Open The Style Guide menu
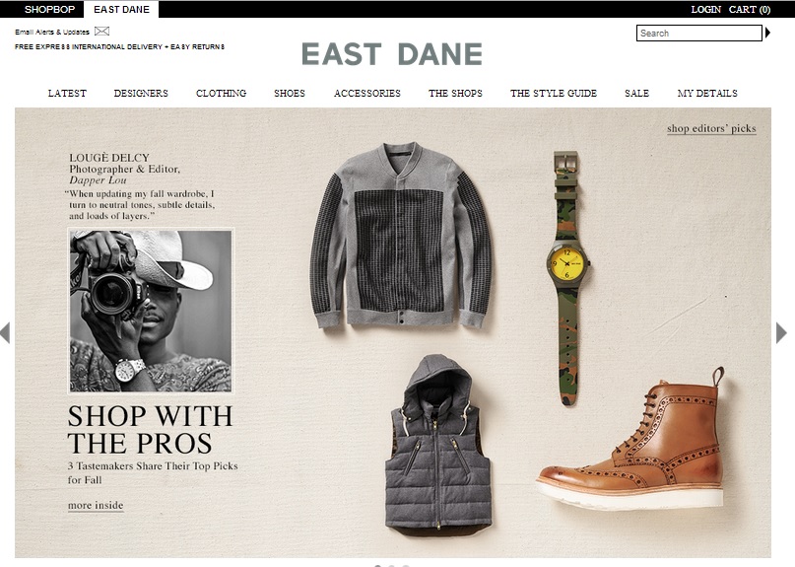This screenshot has height=567, width=795. point(554,94)
